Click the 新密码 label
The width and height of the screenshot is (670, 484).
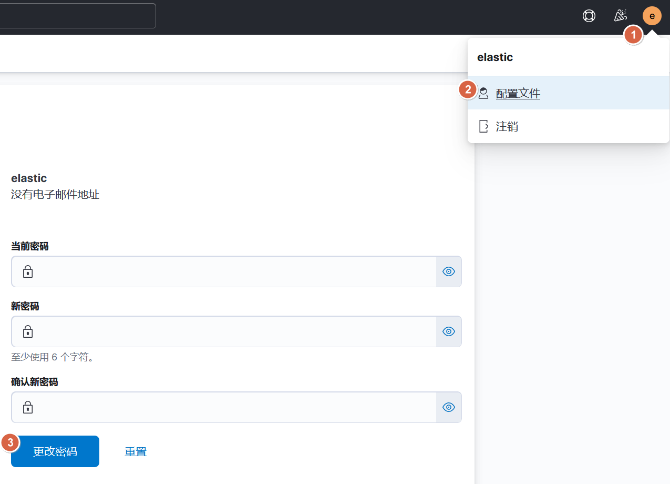pos(25,306)
